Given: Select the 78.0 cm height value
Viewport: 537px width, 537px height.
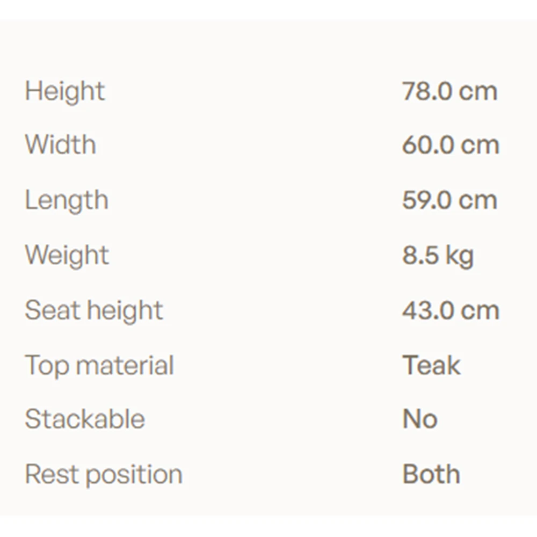Looking at the screenshot, I should (449, 91).
